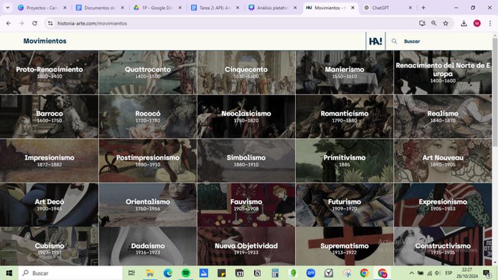Open the Realismo movement tile

click(x=443, y=117)
